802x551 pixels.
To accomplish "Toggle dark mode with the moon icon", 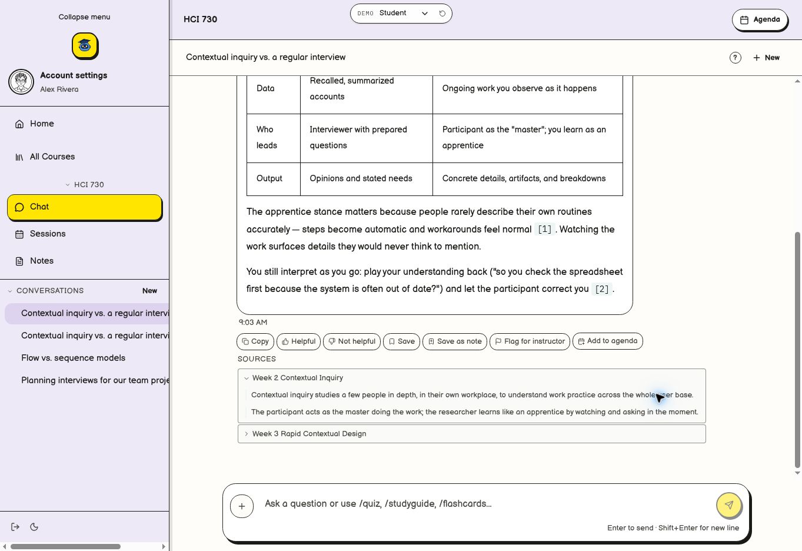I will tap(34, 527).
